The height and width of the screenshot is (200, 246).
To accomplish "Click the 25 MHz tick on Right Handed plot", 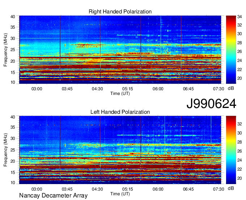I will [x=13, y=50].
